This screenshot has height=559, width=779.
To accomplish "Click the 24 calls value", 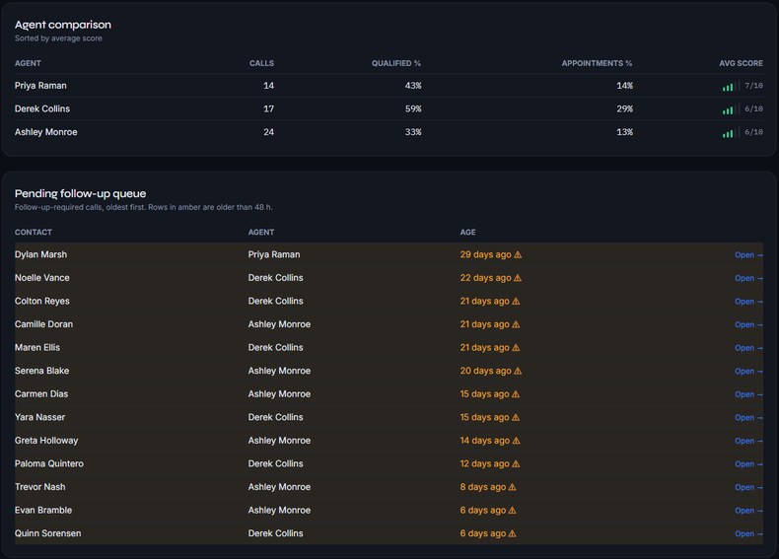I will coord(269,132).
